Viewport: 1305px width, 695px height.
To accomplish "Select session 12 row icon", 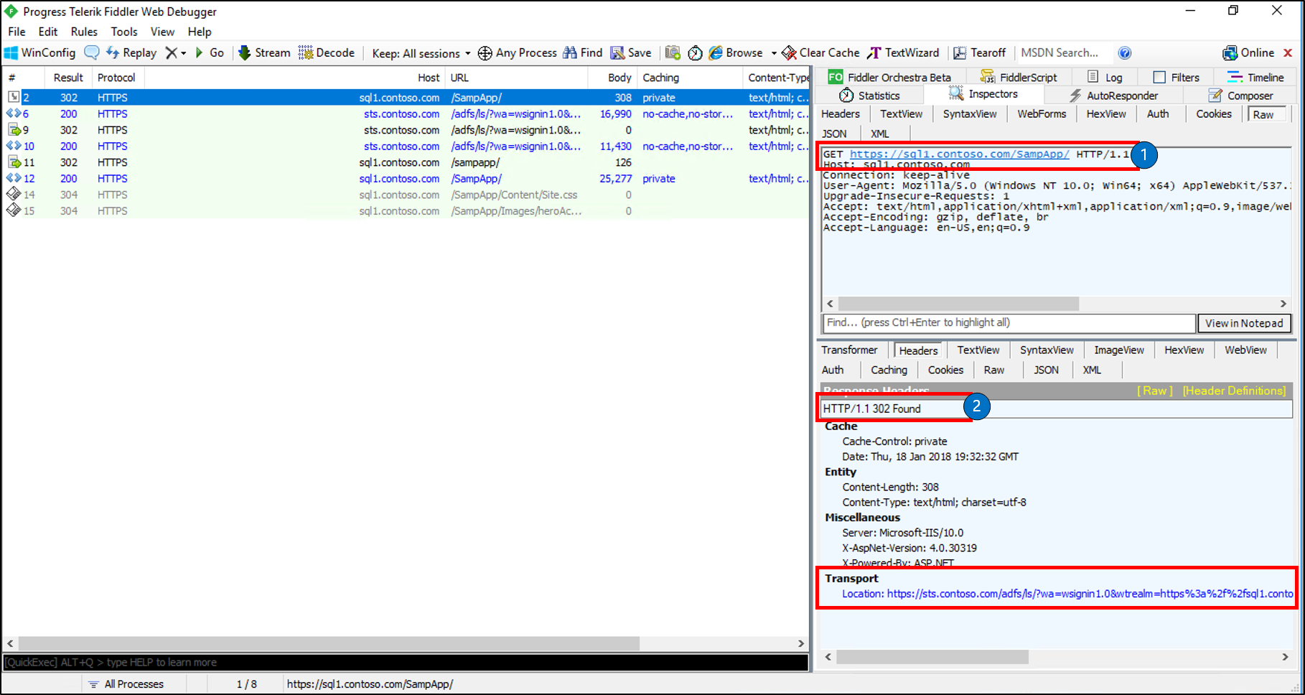I will coord(14,178).
